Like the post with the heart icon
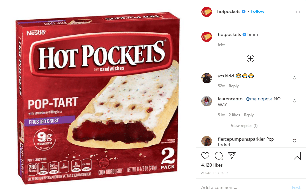 pos(205,156)
